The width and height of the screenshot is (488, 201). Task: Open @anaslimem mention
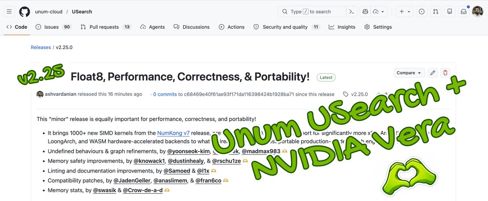(x=170, y=180)
